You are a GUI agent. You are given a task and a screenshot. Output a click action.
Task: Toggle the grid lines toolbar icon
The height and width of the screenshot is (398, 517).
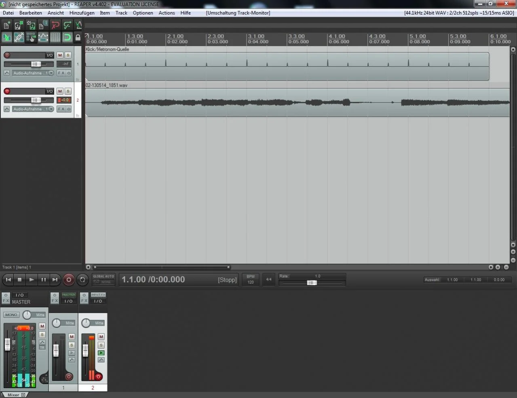coord(55,38)
